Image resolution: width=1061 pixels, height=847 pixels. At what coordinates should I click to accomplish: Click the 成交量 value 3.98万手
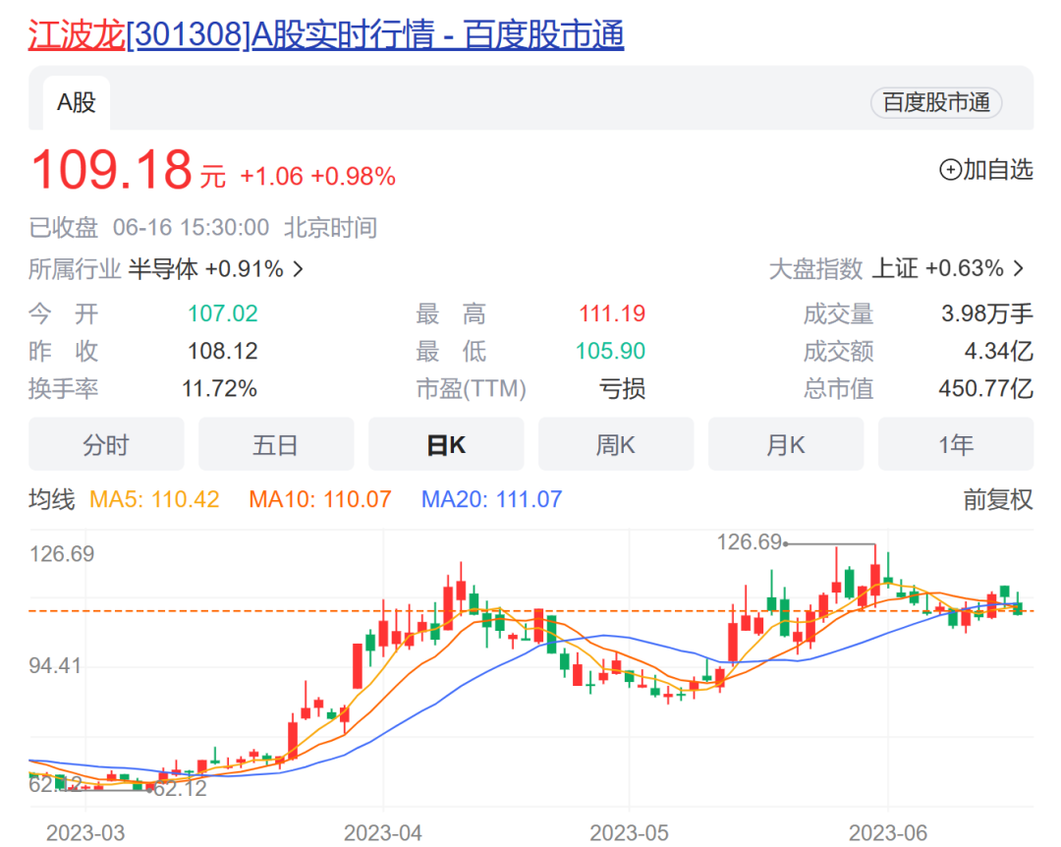[x=986, y=313]
